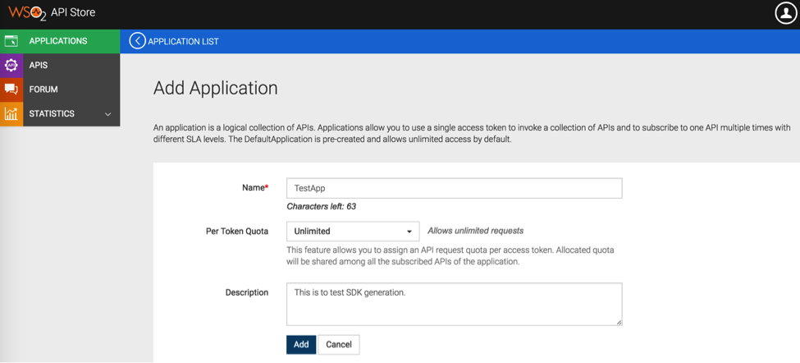
Task: Return via the APPLICATION LIST link
Action: [183, 41]
